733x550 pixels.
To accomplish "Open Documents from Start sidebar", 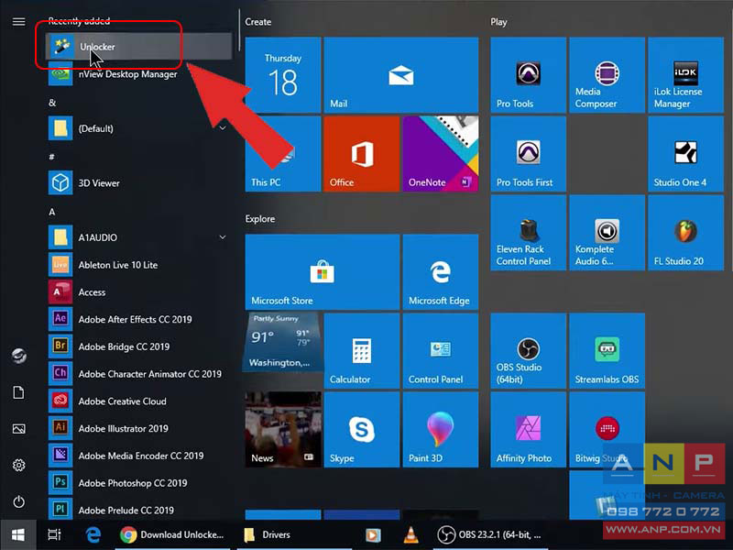I will click(18, 392).
